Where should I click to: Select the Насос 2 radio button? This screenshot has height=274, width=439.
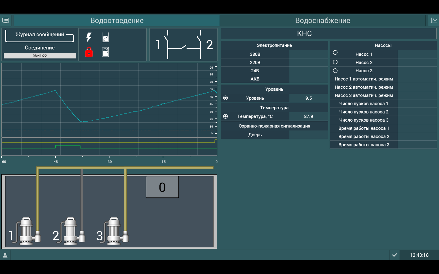coord(335,62)
